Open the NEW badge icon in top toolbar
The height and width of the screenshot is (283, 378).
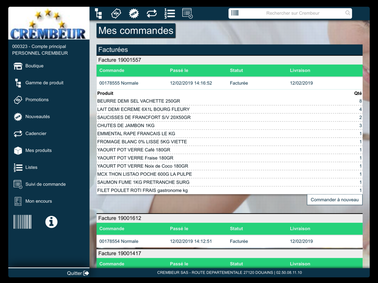coord(134,14)
